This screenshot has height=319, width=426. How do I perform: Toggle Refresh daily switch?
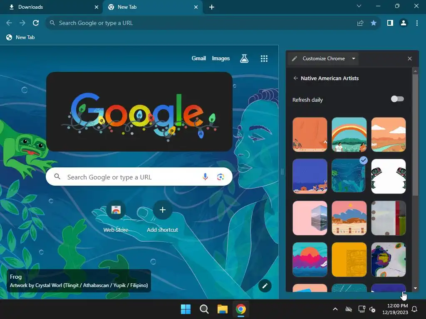(x=397, y=99)
